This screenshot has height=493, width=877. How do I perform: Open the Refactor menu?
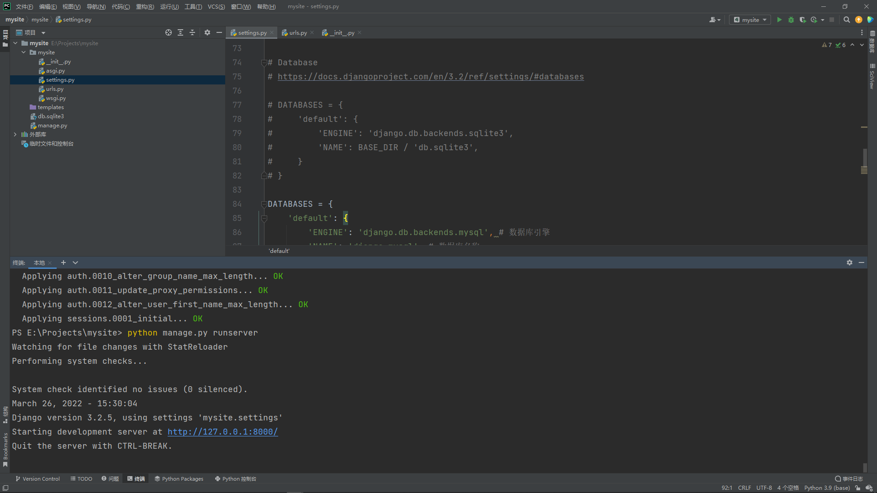tap(145, 6)
